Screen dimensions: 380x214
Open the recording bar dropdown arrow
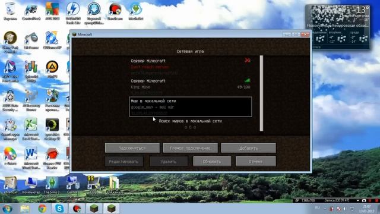pos(358,200)
